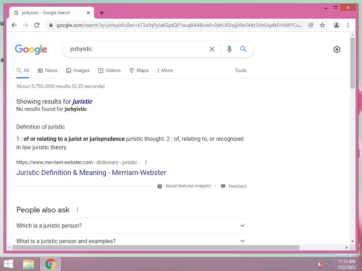Click the padlock site info icon
This screenshot has width=362, height=271.
tap(51, 25)
